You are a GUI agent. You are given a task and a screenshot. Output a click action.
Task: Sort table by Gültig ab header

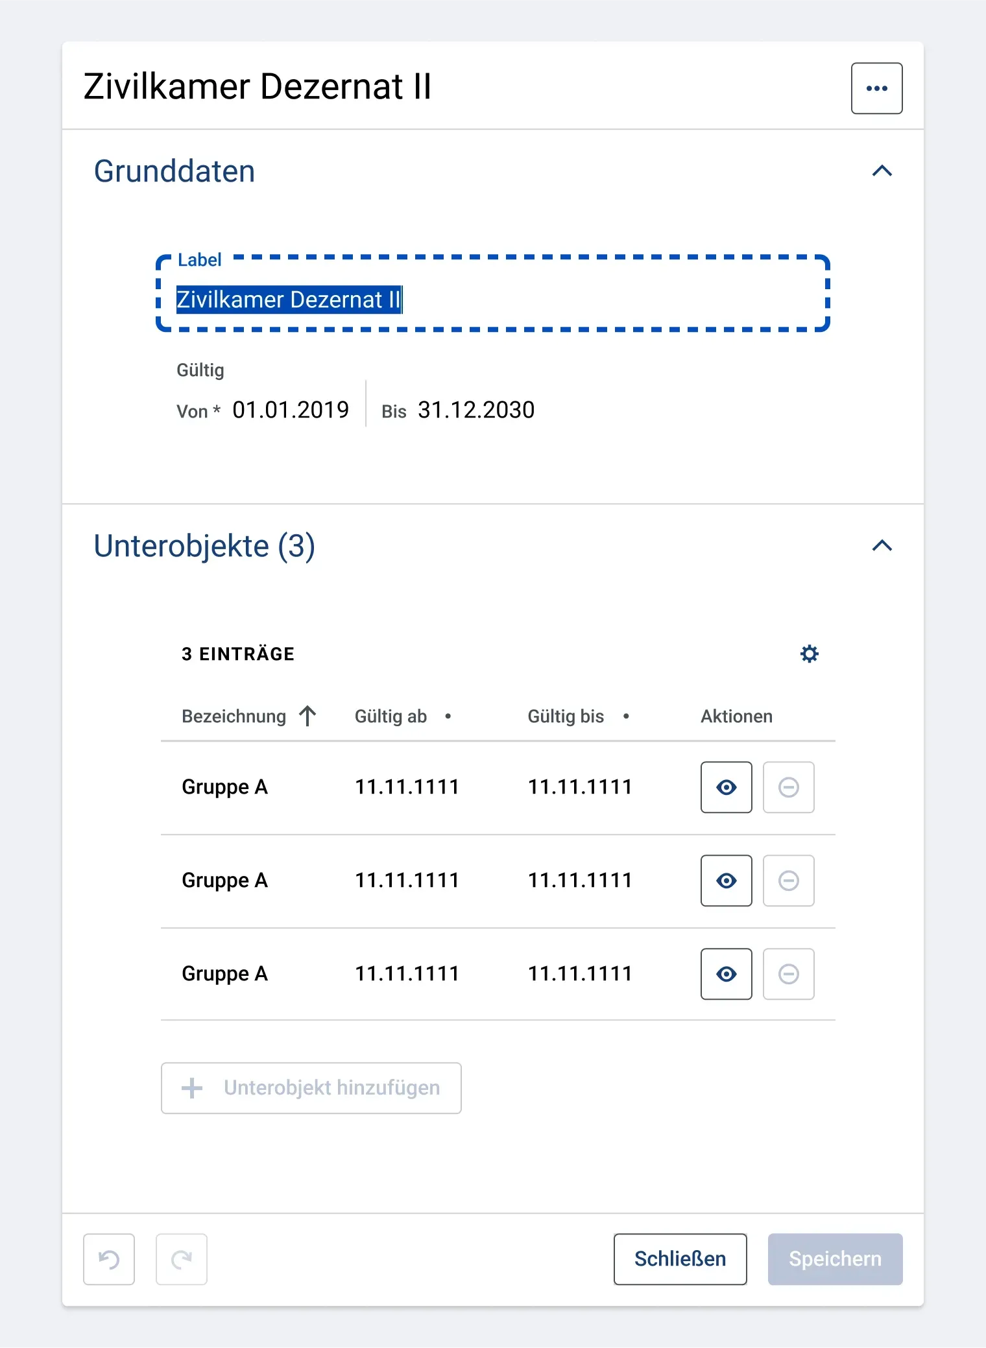point(391,716)
